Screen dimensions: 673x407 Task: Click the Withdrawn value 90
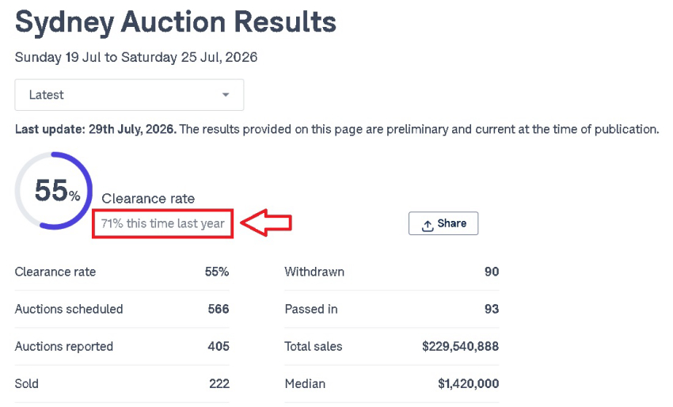click(x=492, y=272)
